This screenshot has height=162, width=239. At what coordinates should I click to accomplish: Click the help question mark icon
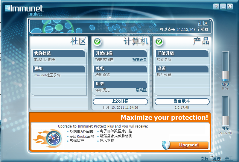click(x=216, y=7)
